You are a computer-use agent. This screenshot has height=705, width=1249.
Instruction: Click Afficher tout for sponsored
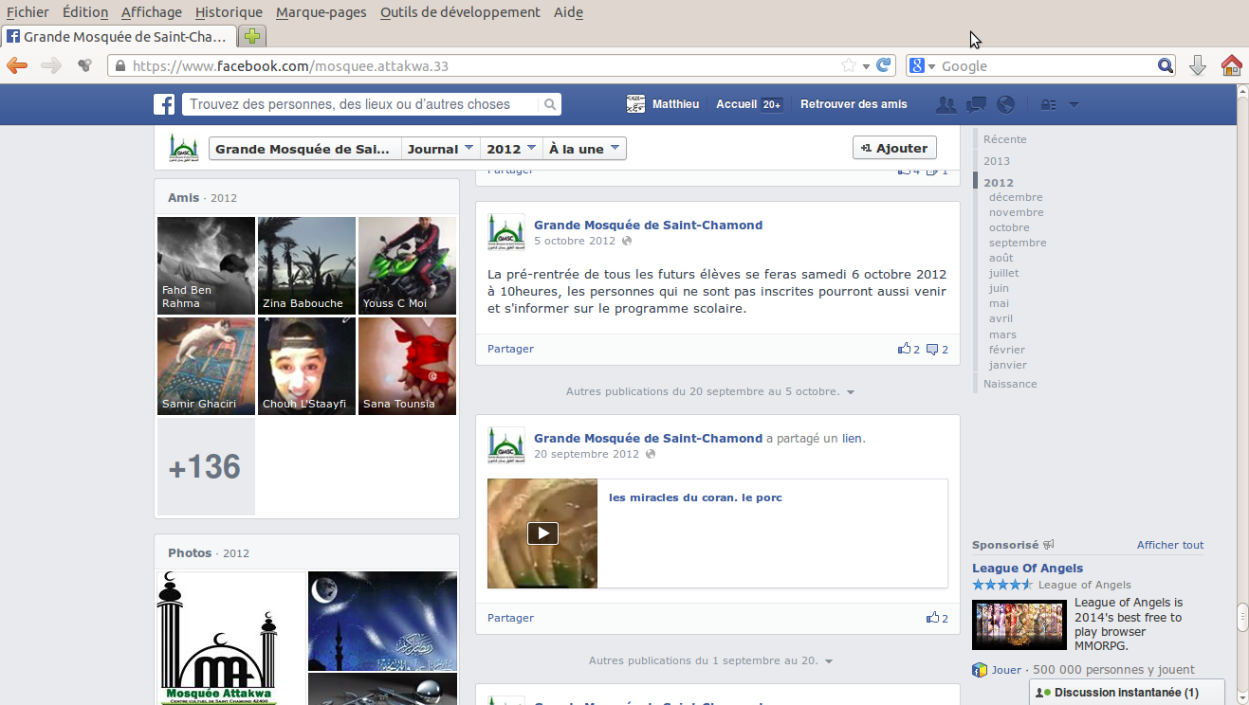[x=1170, y=545]
